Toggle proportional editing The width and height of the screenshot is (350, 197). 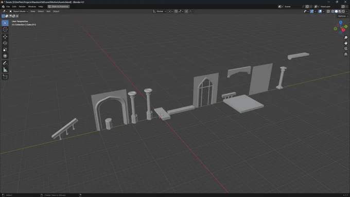pyautogui.click(x=186, y=11)
